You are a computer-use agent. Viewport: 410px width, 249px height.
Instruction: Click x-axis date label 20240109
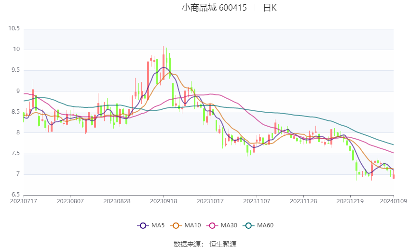click(394, 201)
